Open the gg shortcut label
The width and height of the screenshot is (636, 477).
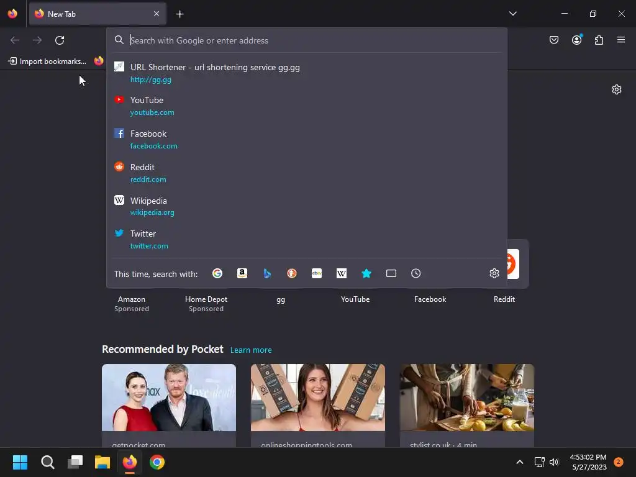(281, 299)
